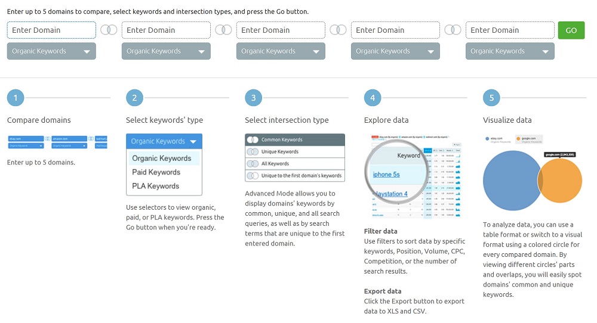This screenshot has width=597, height=323.
Task: Click circles icon beside Unique to the first domain's keywords
Action: click(x=253, y=176)
